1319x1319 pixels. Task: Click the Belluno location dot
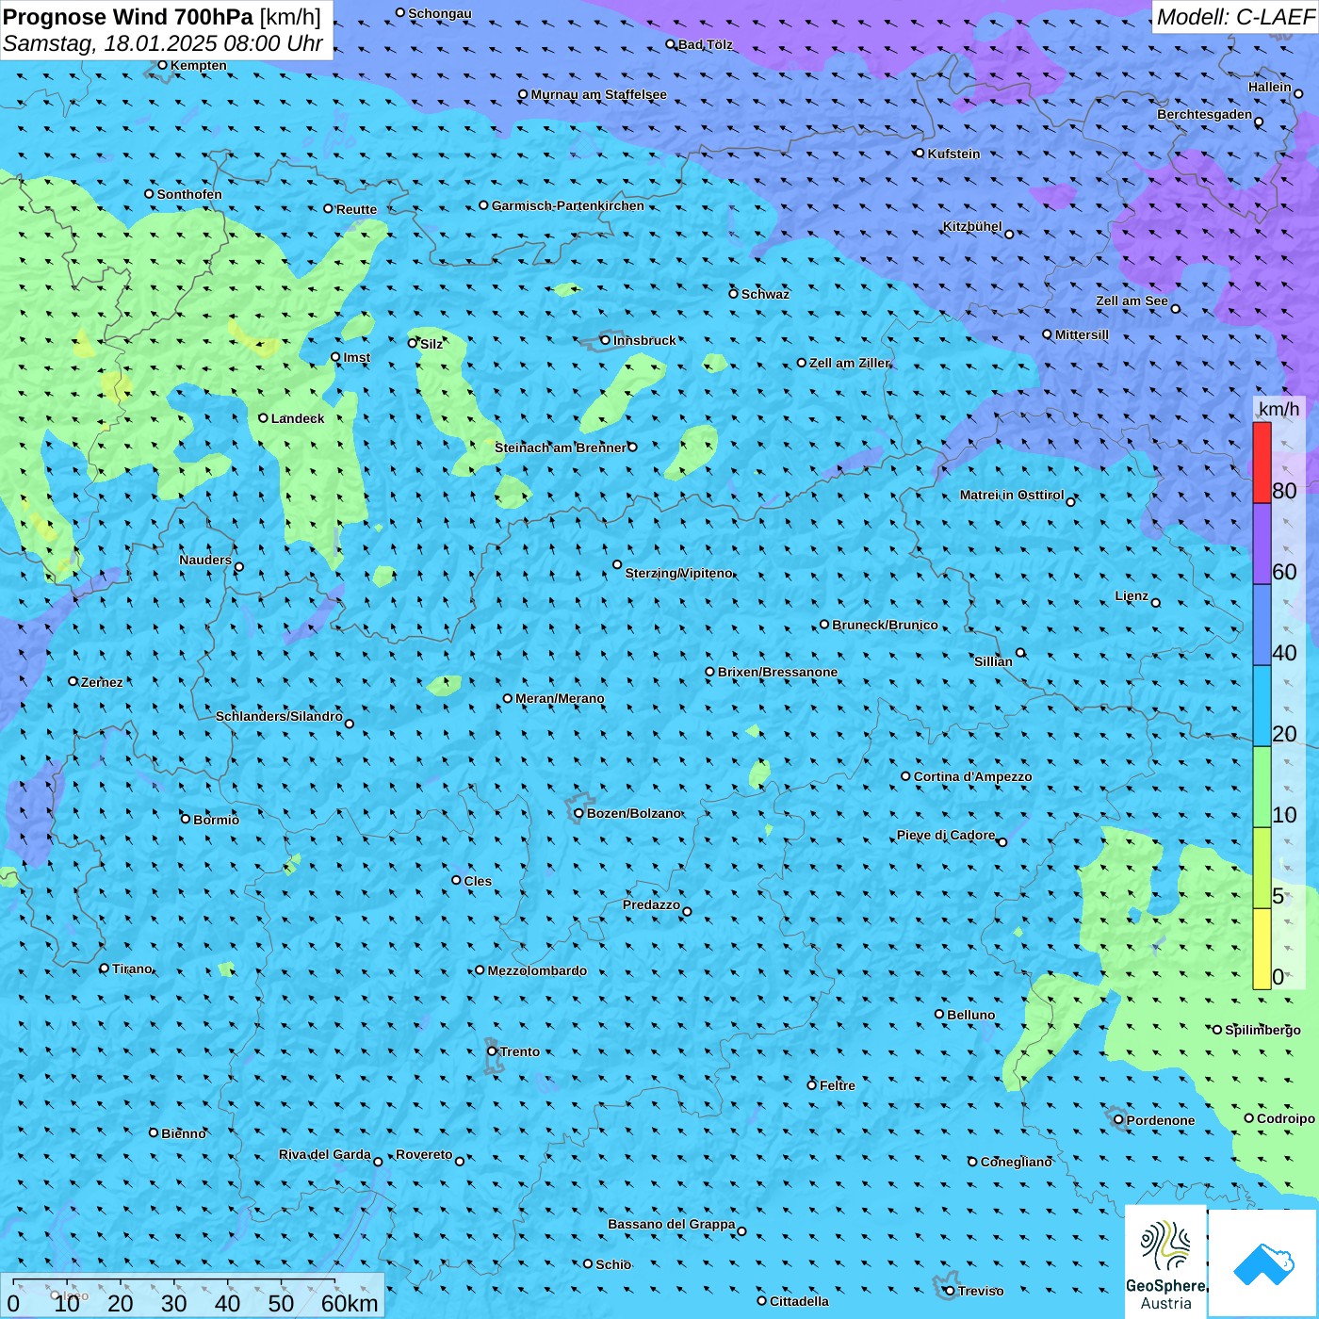(x=938, y=1014)
